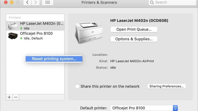Focus the Search field
198x111 pixels.
172,2
